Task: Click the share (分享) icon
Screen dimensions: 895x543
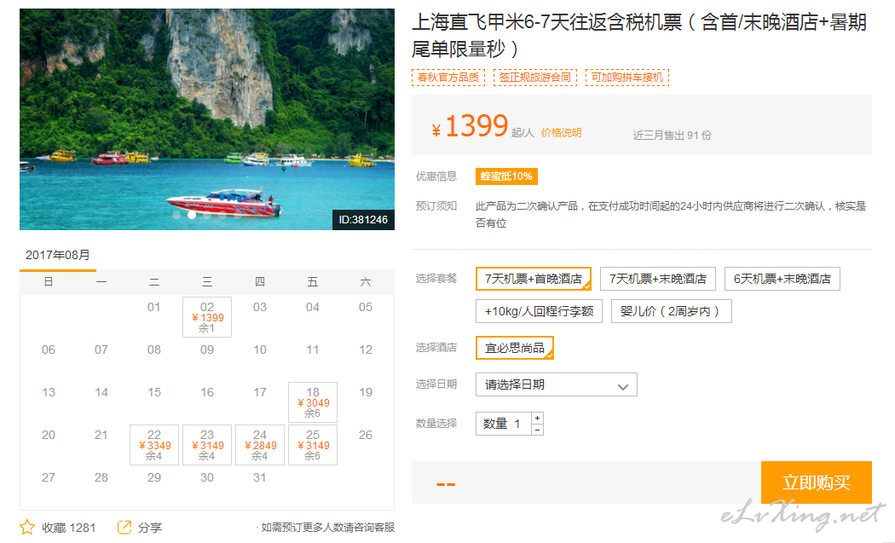Action: (x=124, y=528)
